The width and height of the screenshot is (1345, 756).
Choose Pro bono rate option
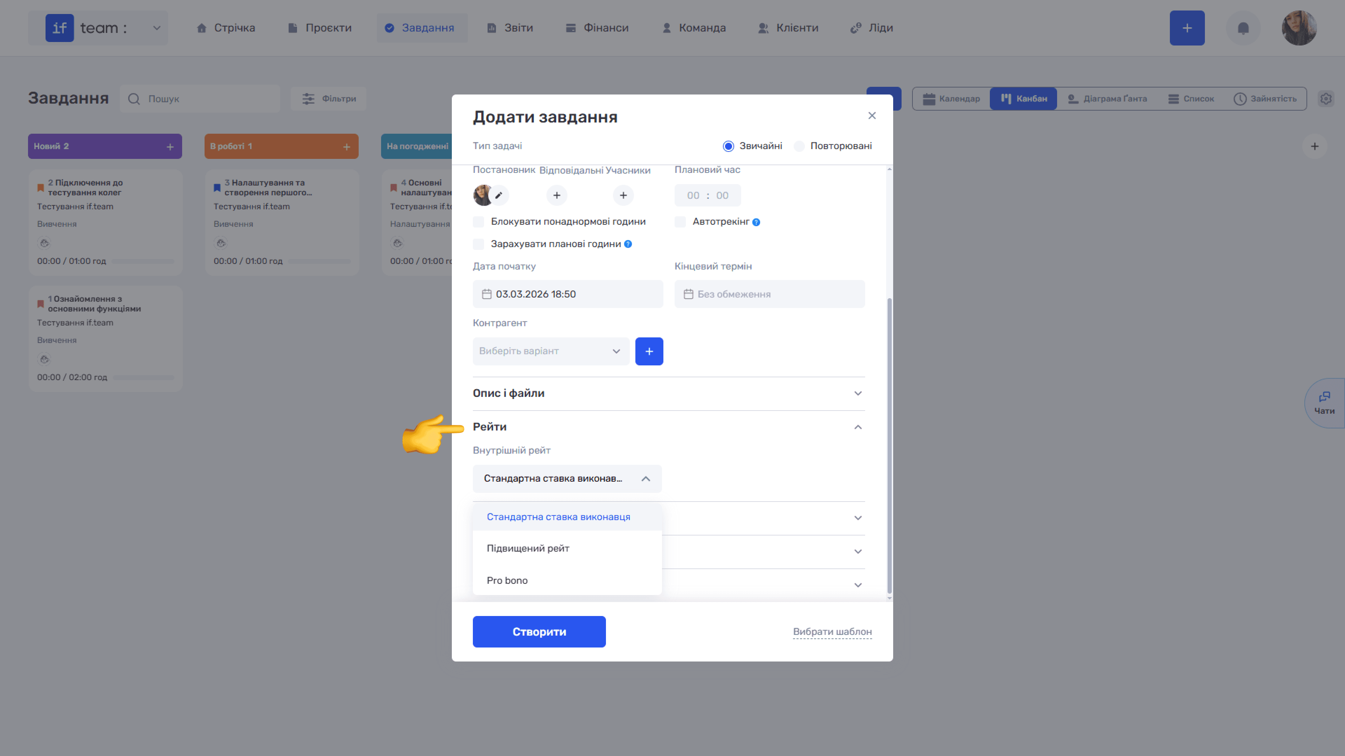pos(567,581)
